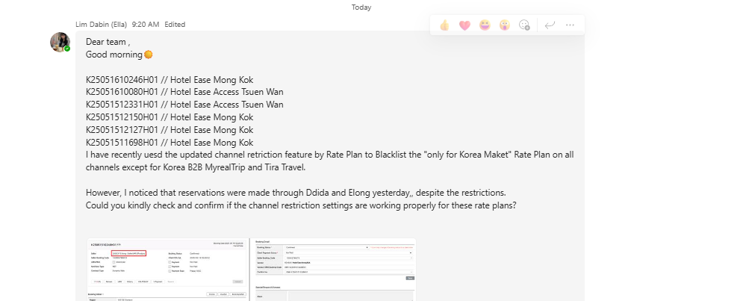Click the 9:20 AM message timestamp
This screenshot has height=301, width=743.
tap(146, 24)
